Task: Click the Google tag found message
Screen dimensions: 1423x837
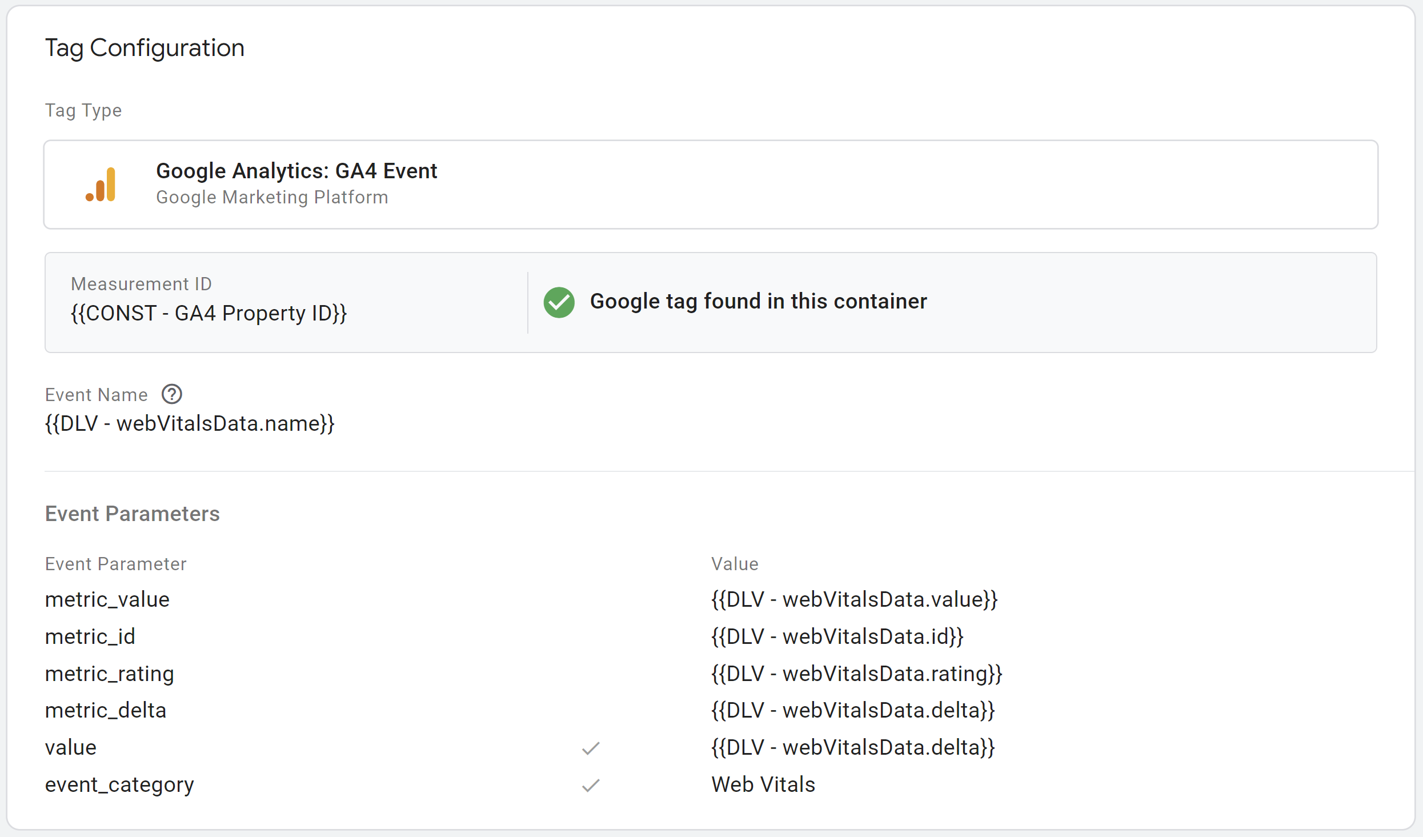Action: [758, 301]
